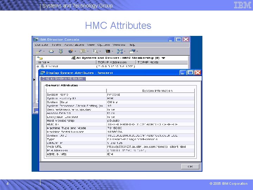The image size is (253, 190).
Task: Select the Display System Attributes tab
Action: click(x=63, y=78)
